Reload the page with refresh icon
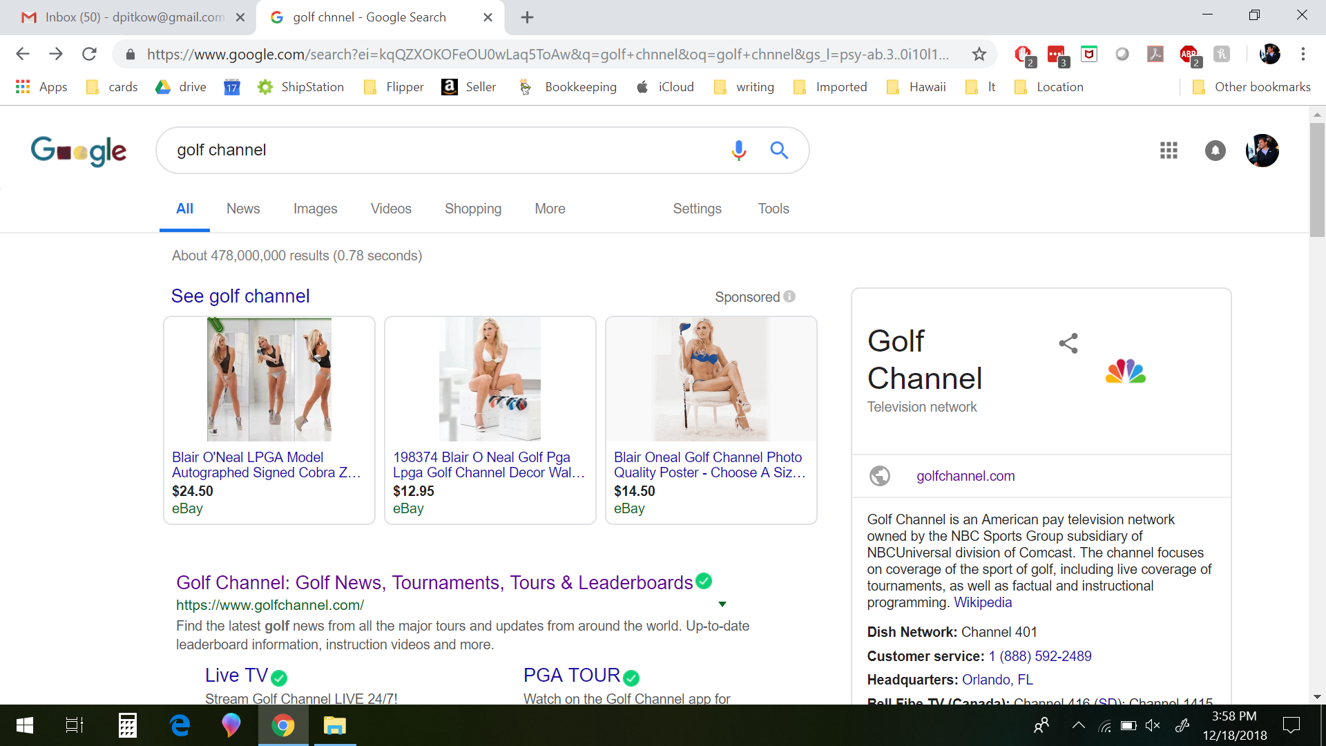The width and height of the screenshot is (1326, 746). click(89, 54)
